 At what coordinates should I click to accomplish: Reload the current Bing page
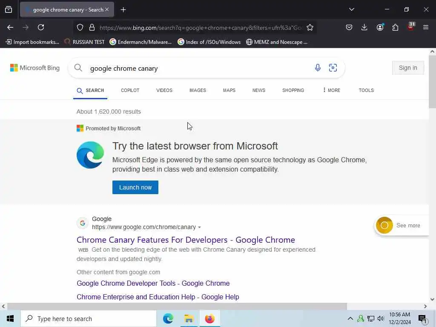41,27
